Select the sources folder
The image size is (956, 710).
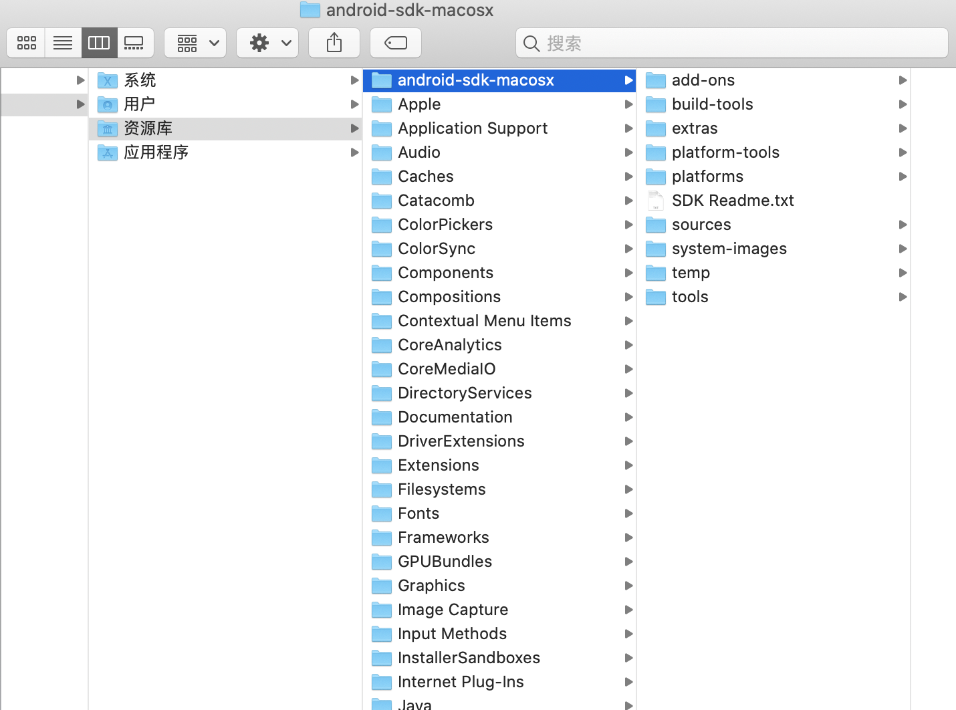click(x=773, y=225)
